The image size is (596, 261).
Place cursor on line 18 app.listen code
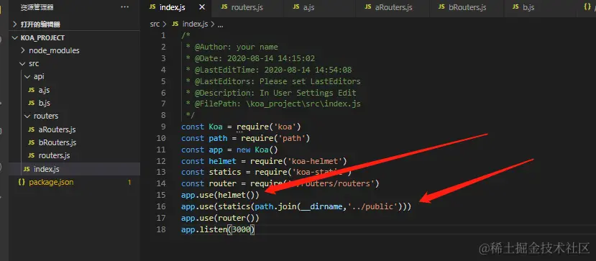pos(218,229)
